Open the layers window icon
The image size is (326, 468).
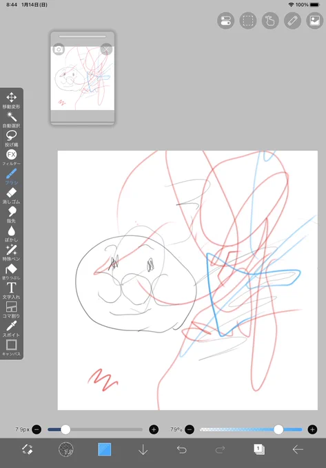point(259,449)
